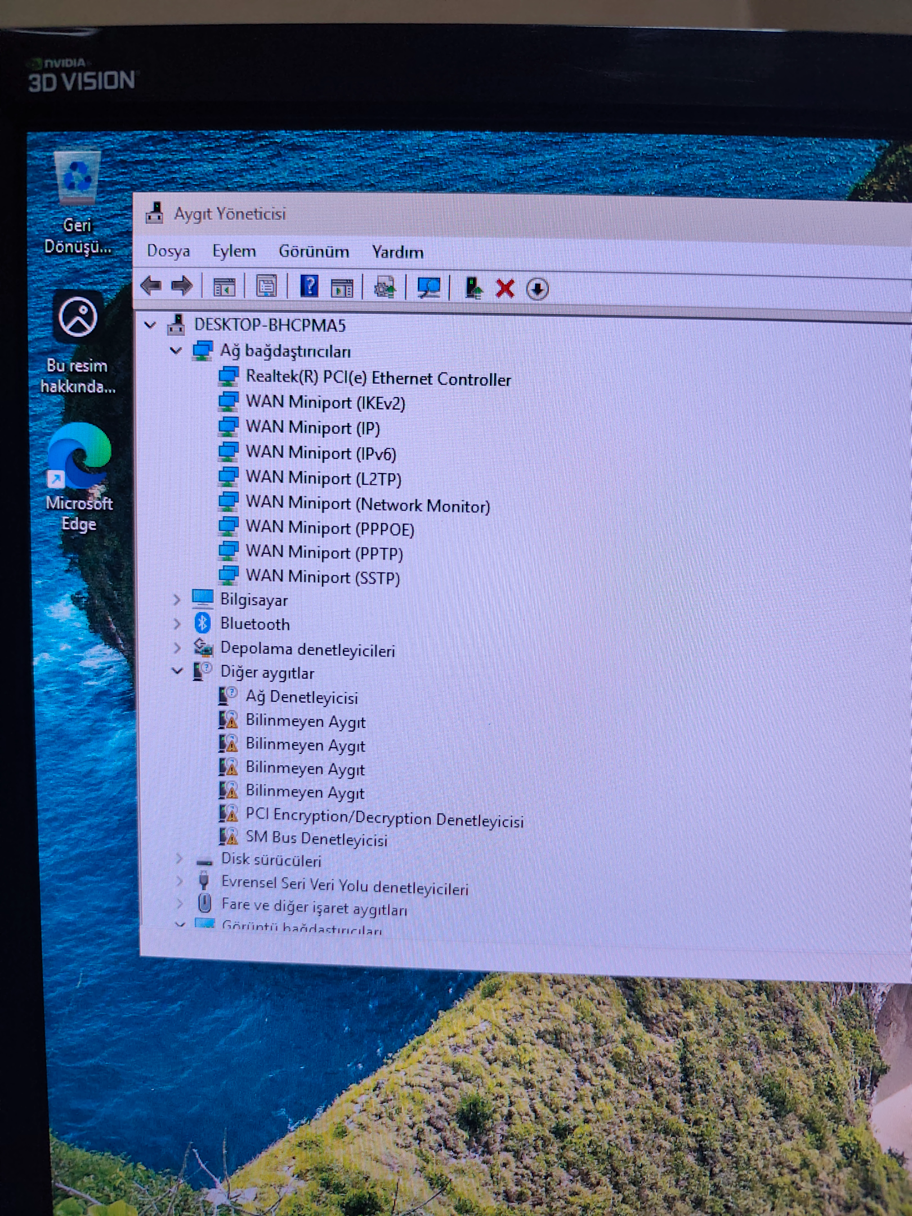Screen dimensions: 912x1216
Task: Click the red X uninstall device icon
Action: pos(505,289)
